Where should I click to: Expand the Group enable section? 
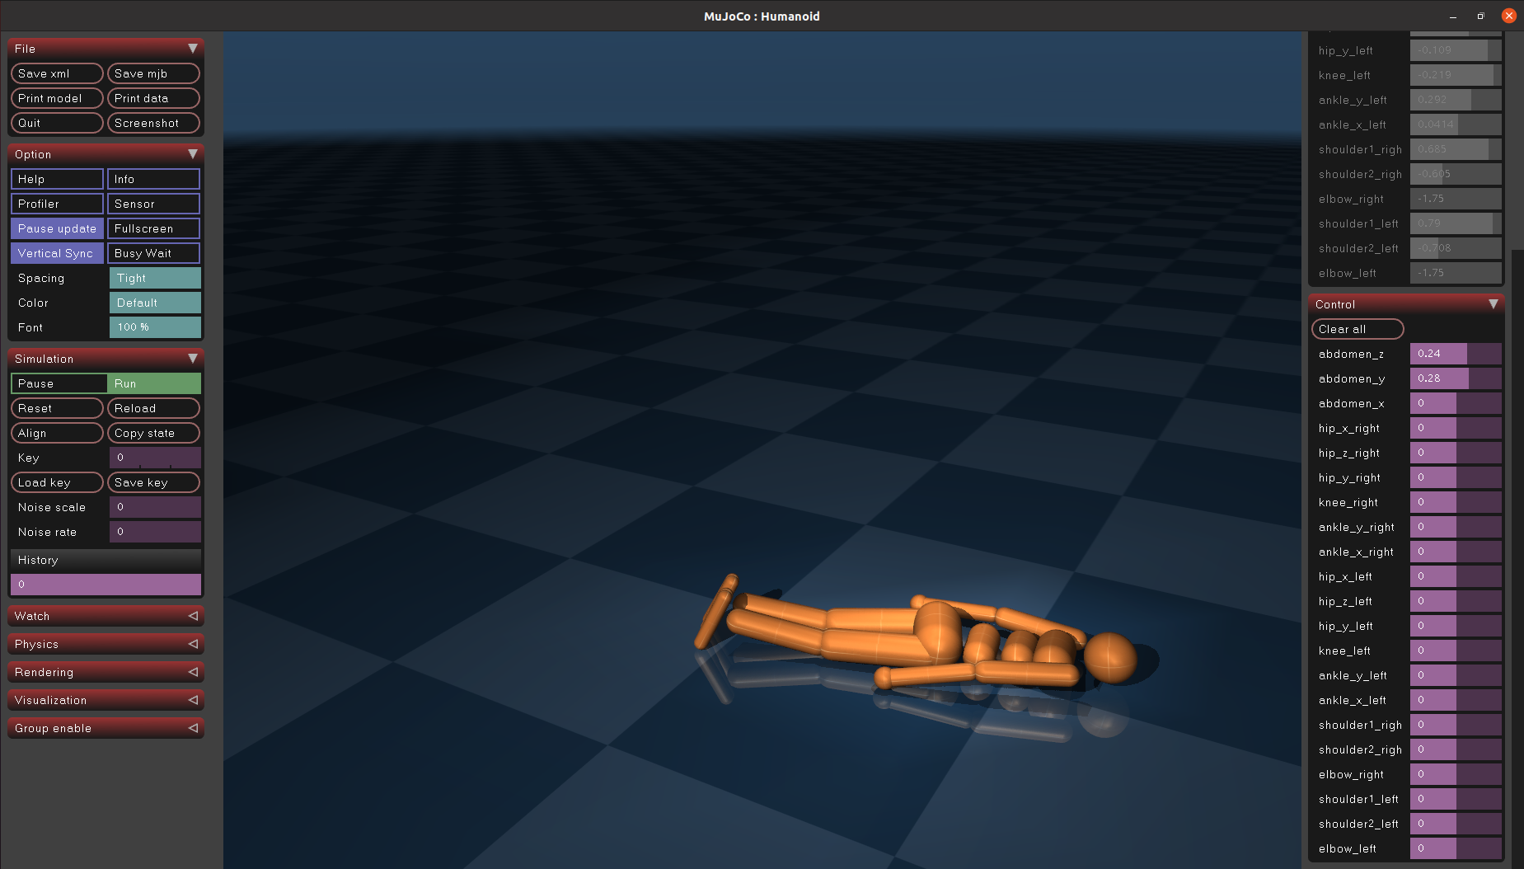coord(106,728)
